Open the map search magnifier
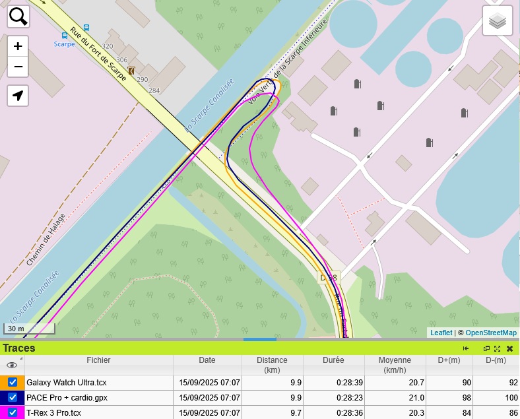This screenshot has height=419, width=520. [18, 16]
